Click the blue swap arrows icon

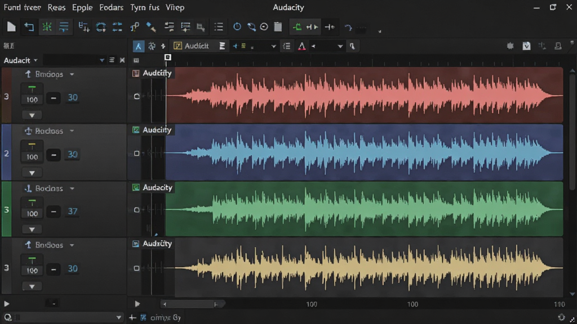[117, 27]
